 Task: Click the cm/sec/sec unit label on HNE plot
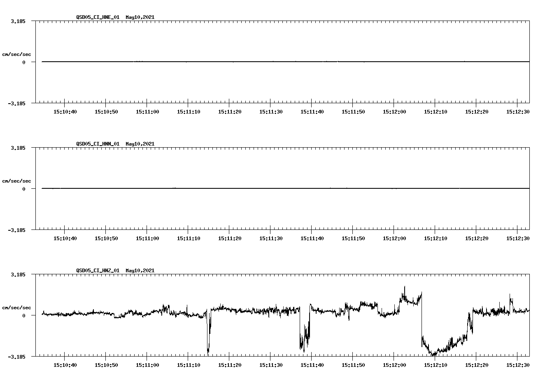16,53
